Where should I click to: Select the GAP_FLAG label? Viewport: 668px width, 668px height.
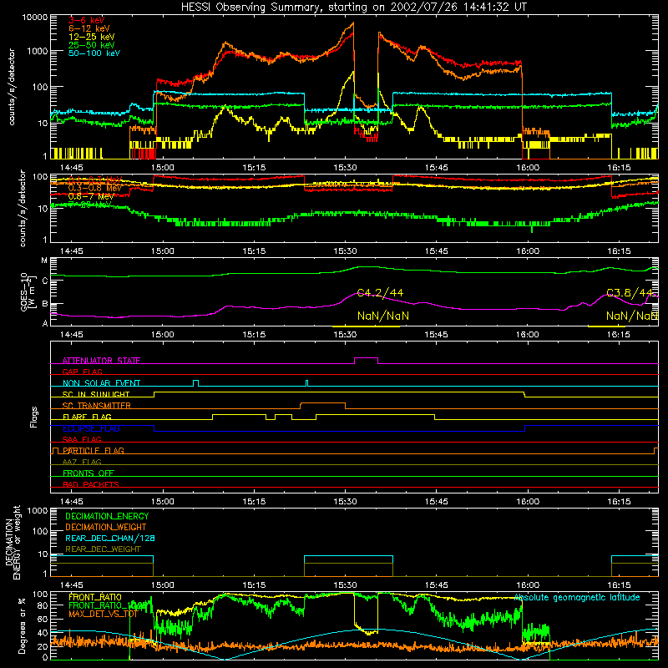pos(82,372)
